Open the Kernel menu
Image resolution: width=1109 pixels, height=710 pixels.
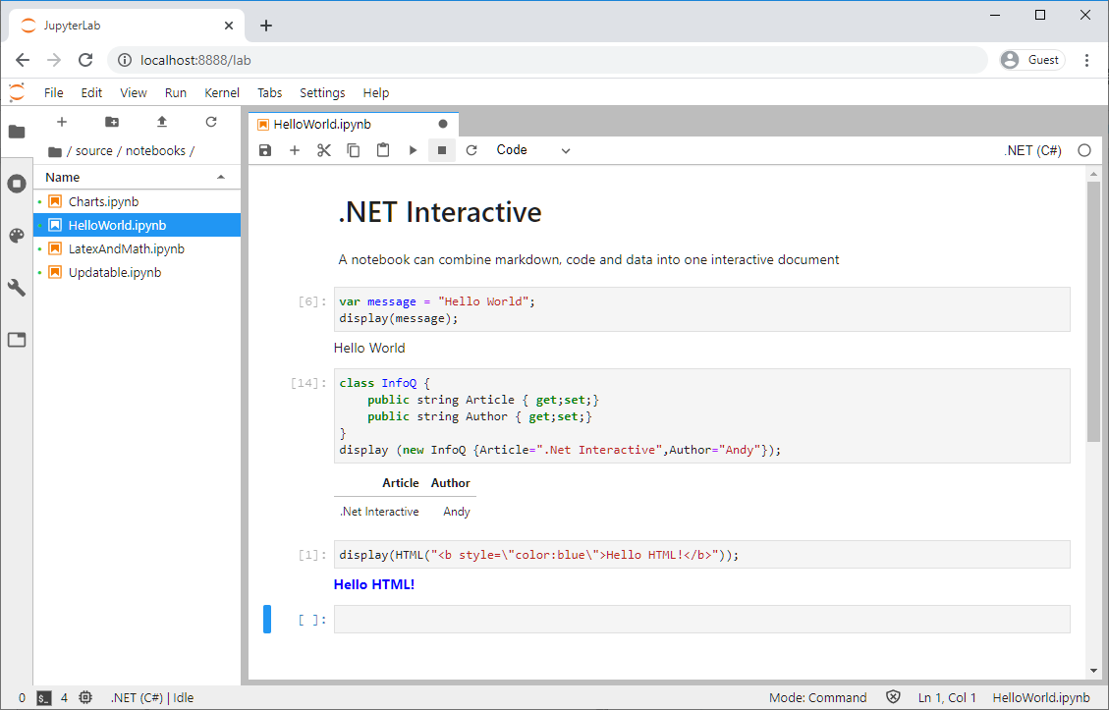tap(222, 92)
